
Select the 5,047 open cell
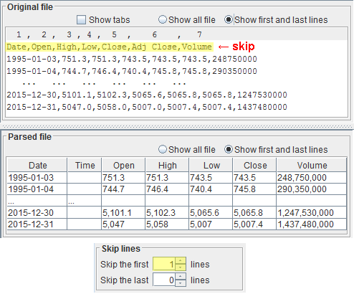point(123,224)
